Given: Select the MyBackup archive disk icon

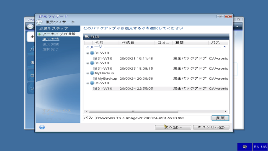Looking at the screenshot, I should point(95,78).
